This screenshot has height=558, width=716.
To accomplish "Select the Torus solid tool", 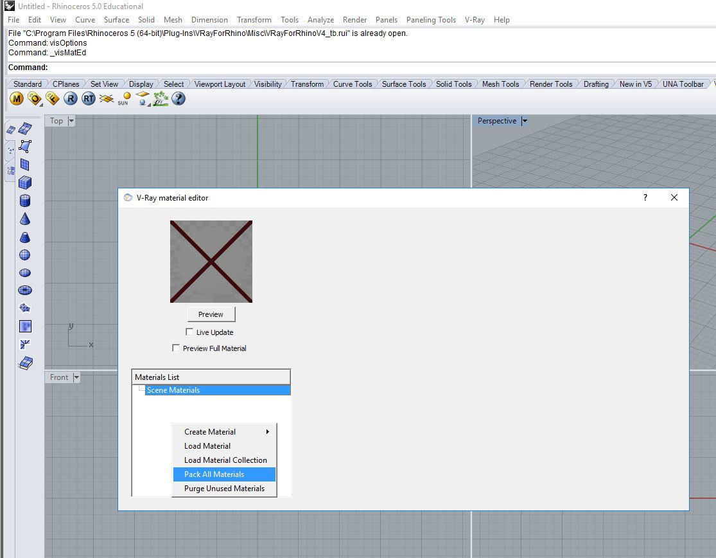I will pos(25,290).
